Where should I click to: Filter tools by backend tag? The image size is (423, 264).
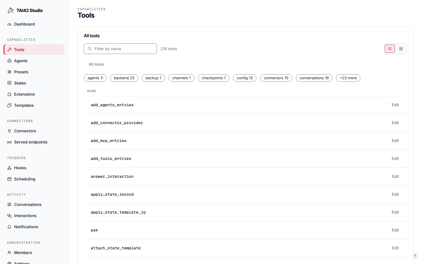pos(124,78)
